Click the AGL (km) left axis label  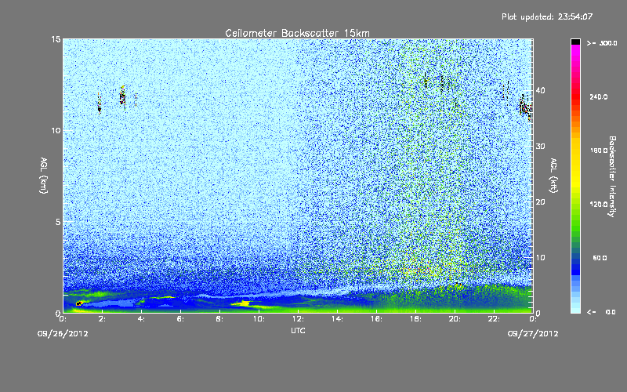(x=44, y=175)
